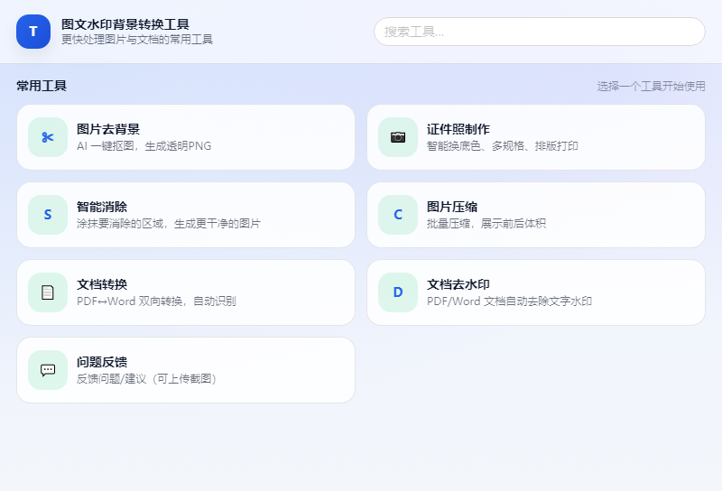Click the document icon for 文档转换
The width and height of the screenshot is (722, 491).
tap(48, 292)
